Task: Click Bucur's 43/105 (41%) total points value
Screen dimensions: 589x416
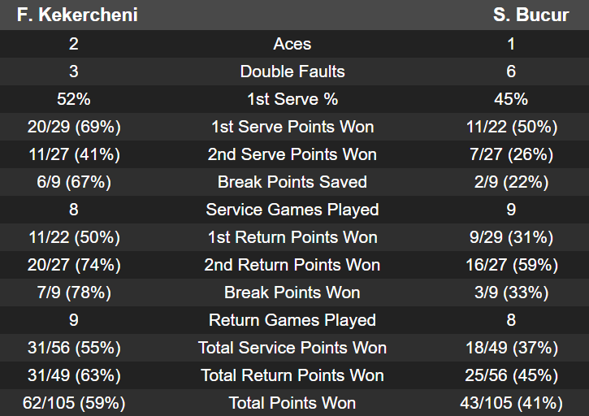Action: 511,403
